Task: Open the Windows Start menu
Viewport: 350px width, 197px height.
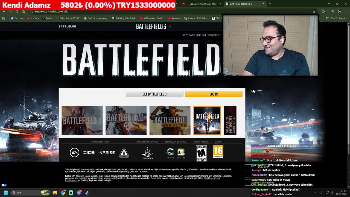Action: [x=6, y=193]
